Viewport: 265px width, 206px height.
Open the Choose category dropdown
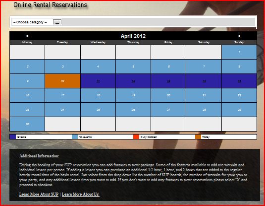pos(37,22)
